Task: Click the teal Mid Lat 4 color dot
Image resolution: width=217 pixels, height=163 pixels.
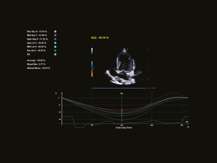Action: [x=55, y=47]
